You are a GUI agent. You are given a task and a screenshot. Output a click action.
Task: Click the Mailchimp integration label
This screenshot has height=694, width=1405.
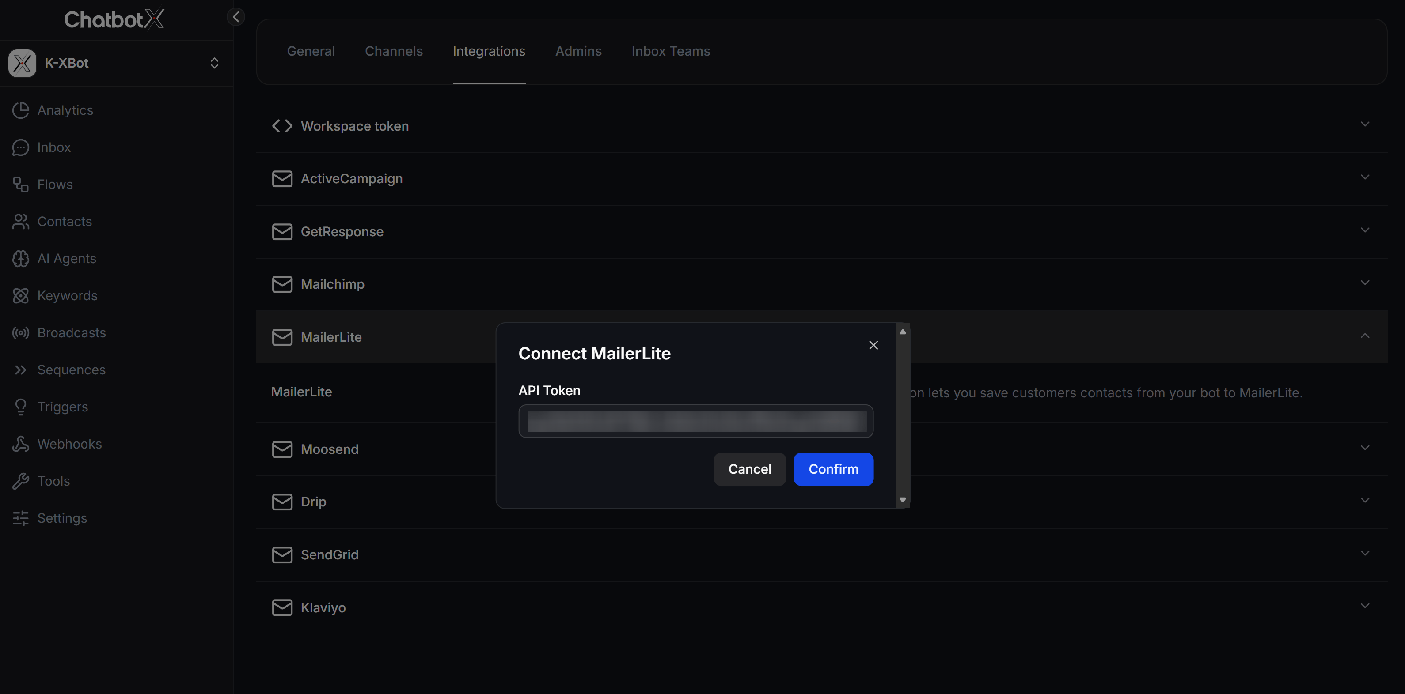pyautogui.click(x=333, y=284)
